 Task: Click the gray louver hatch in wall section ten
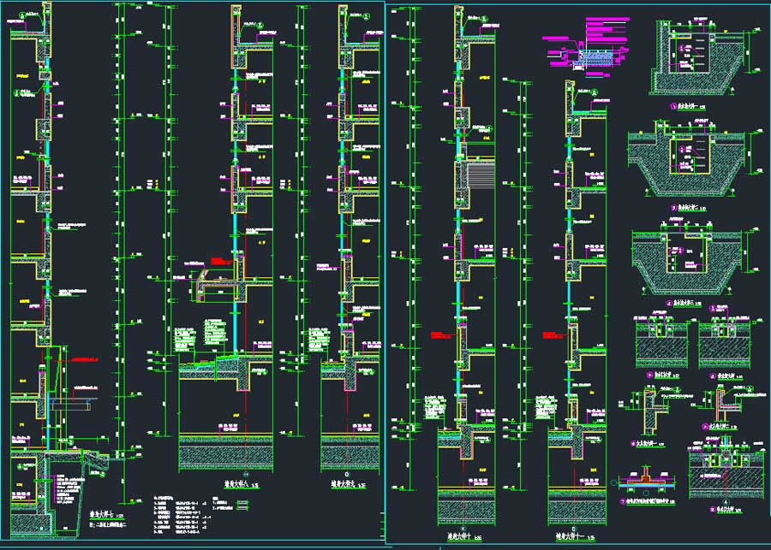coord(480,182)
